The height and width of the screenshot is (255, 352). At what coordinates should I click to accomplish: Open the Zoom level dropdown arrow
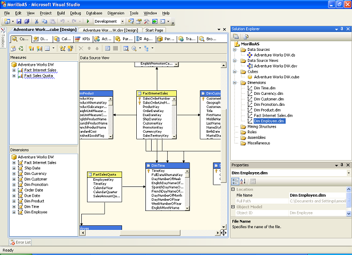point(140,48)
